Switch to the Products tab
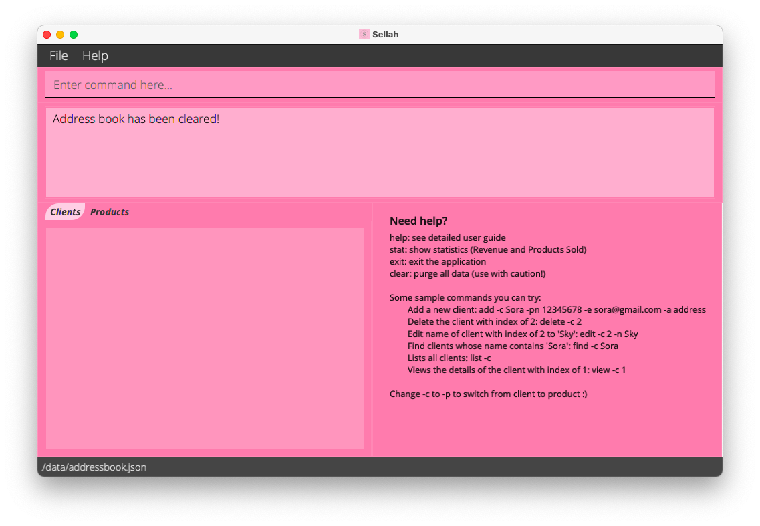760x526 pixels. coord(110,212)
